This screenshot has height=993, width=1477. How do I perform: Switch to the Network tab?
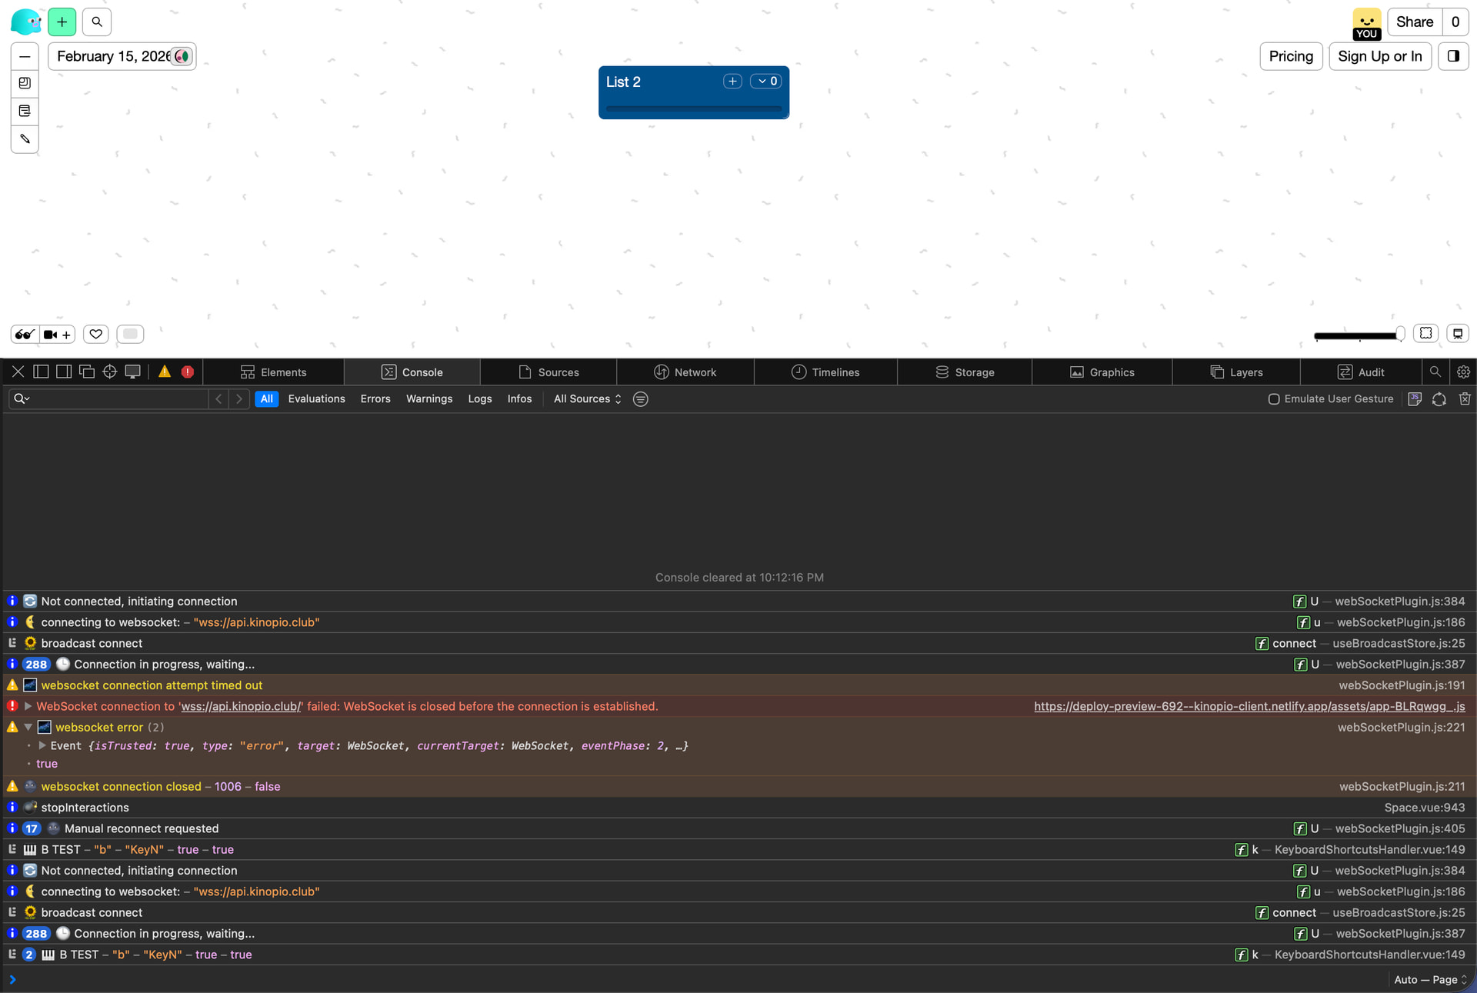point(685,372)
